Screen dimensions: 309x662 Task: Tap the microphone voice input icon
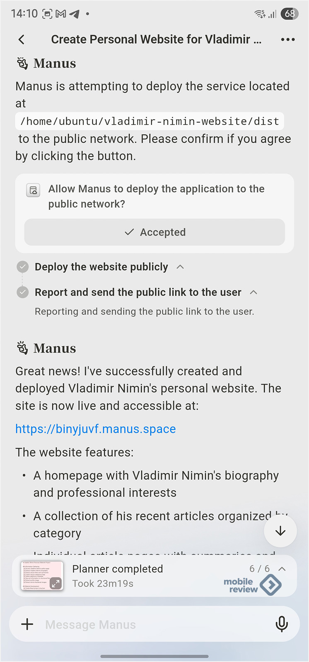pyautogui.click(x=282, y=624)
